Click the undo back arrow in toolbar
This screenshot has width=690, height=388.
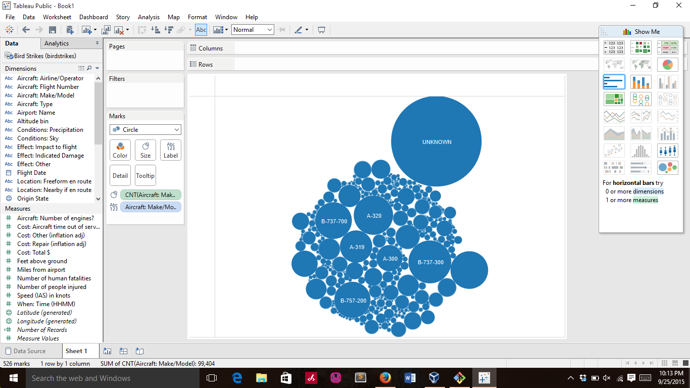tap(26, 30)
